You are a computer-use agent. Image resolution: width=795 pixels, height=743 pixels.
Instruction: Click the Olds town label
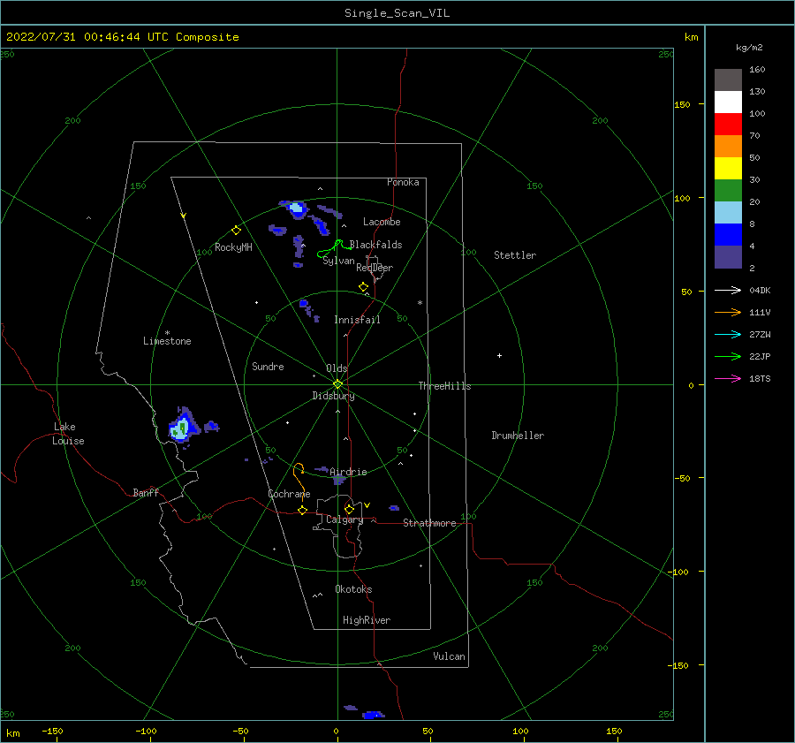click(337, 368)
